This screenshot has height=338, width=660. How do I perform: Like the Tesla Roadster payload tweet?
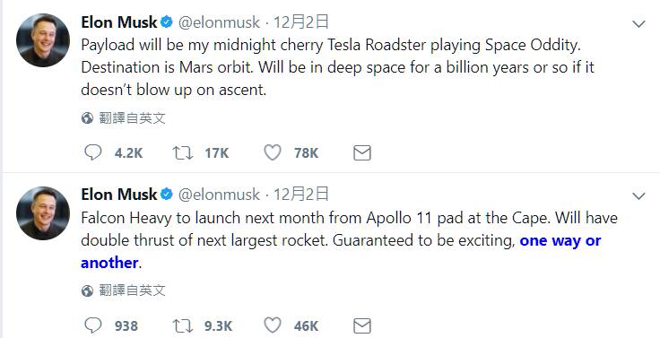click(x=273, y=152)
